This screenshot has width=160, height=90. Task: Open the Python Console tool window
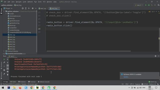[x=44, y=82]
